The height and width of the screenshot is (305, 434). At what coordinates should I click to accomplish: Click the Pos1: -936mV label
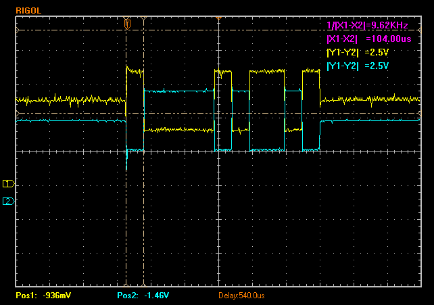coord(43,296)
